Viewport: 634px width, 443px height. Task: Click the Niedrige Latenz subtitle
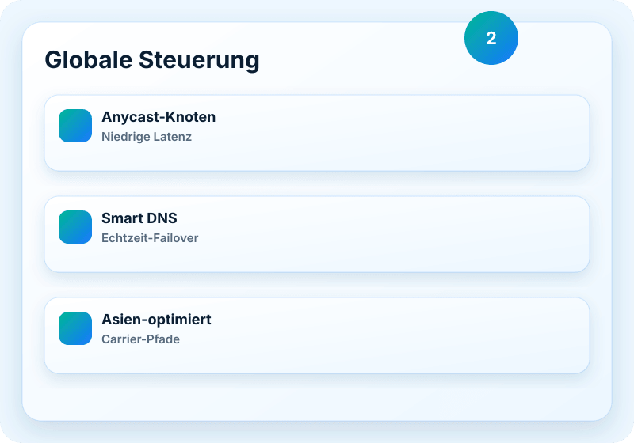(147, 137)
